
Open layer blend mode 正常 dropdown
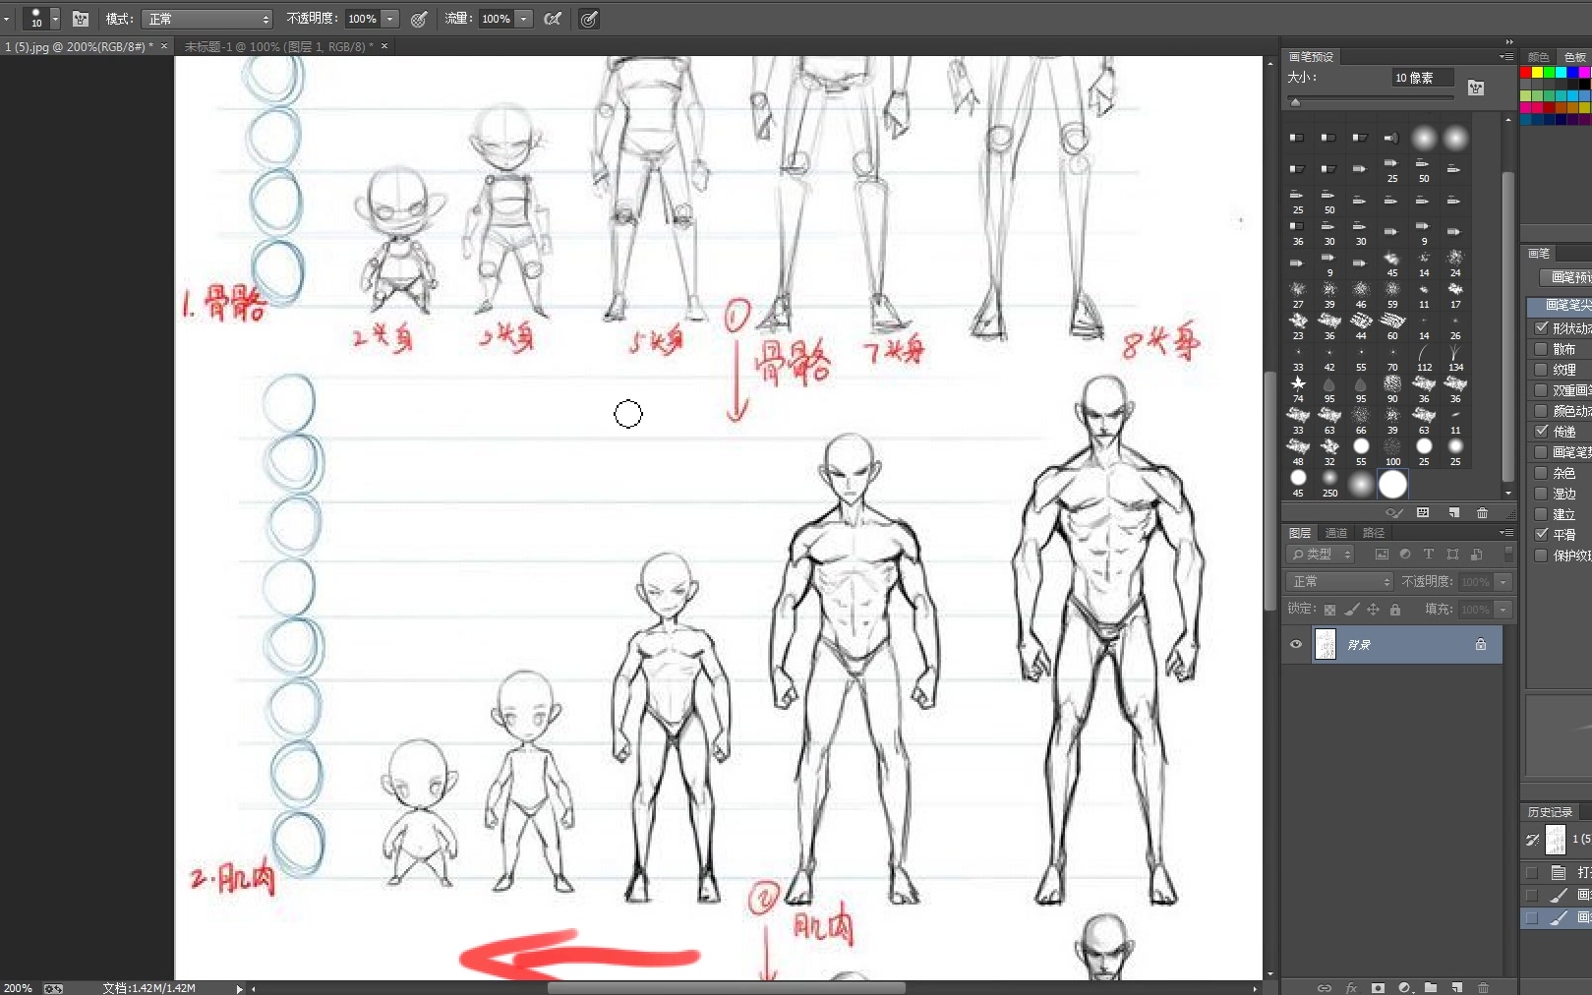(1338, 582)
